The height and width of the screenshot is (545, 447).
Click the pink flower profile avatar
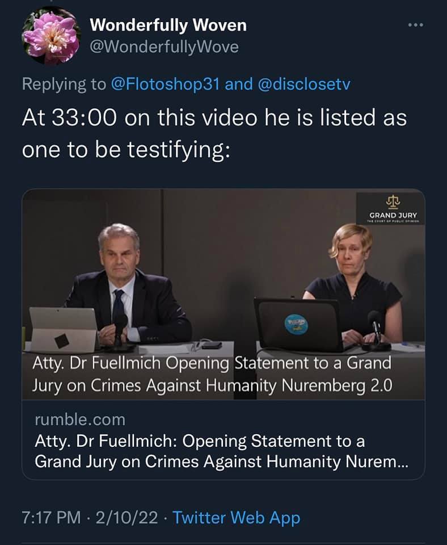click(x=50, y=36)
